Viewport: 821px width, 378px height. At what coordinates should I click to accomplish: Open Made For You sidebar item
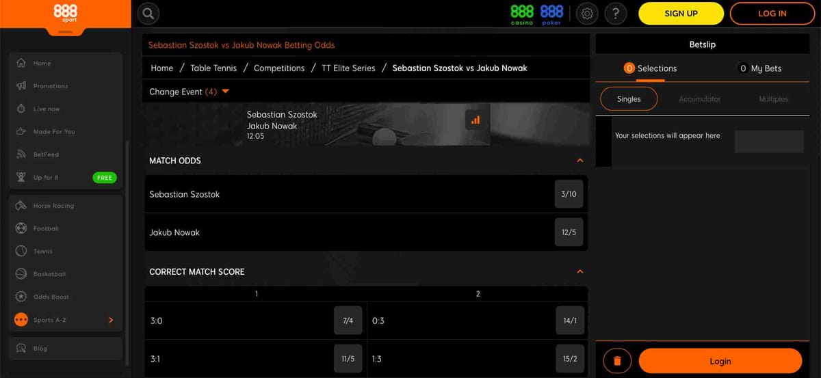point(66,131)
